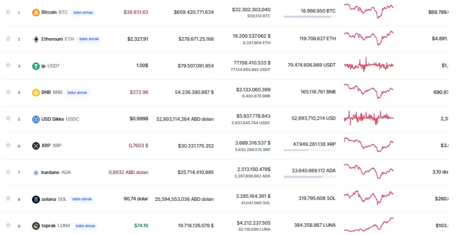
Task: Toggle the watchlist star for Ethereum
Action: pyautogui.click(x=8, y=39)
